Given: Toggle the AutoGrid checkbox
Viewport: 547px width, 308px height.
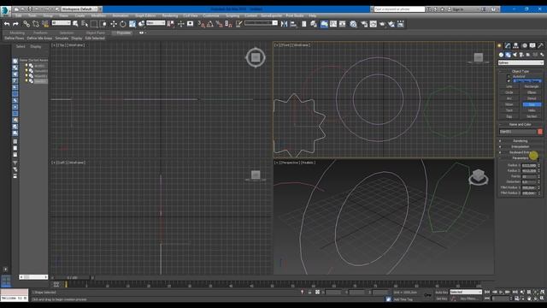Looking at the screenshot, I should pos(509,76).
